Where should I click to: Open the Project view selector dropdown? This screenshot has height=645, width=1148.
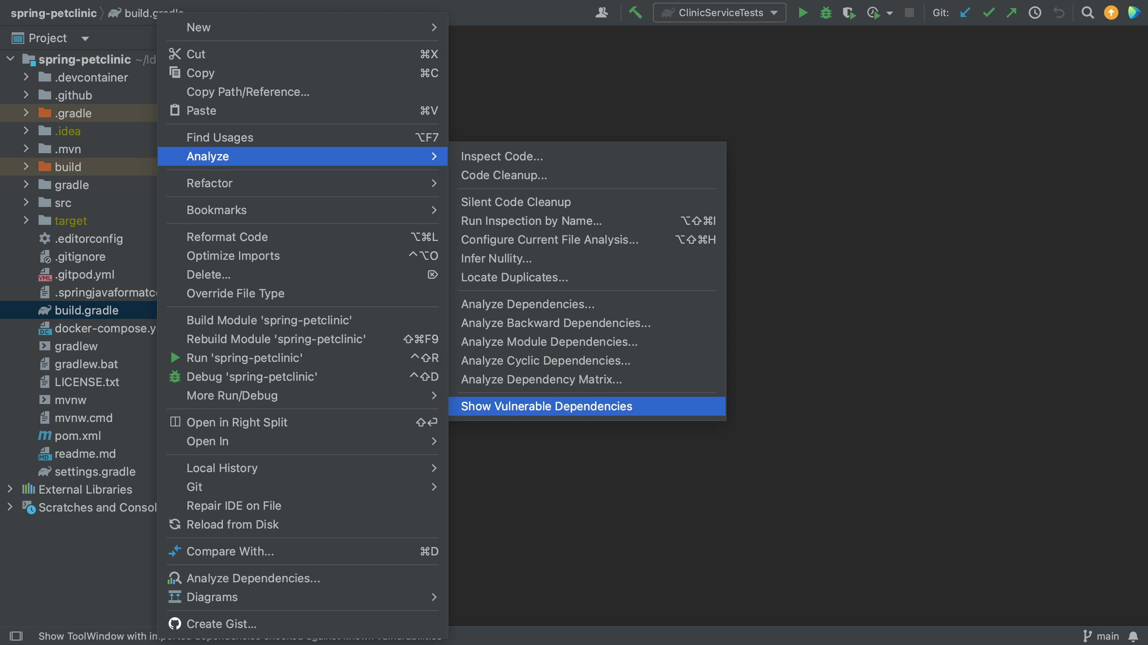click(x=85, y=38)
